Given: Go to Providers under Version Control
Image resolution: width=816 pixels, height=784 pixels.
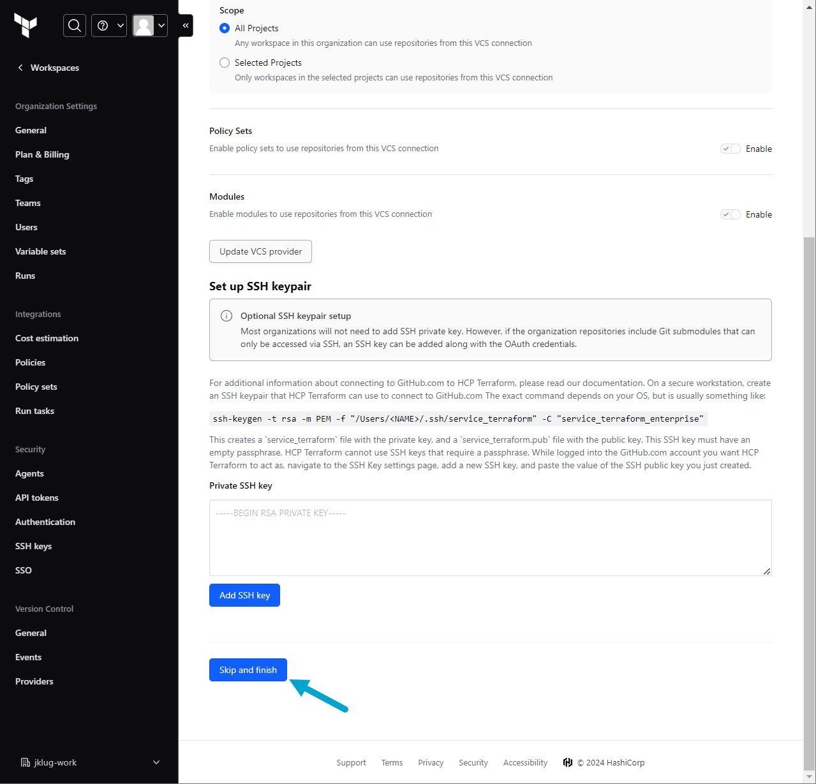Looking at the screenshot, I should 34,681.
